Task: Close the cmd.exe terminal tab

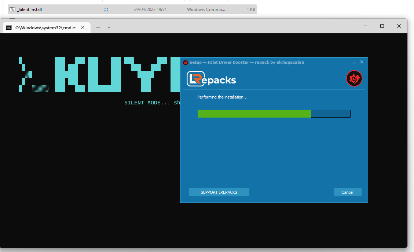Action: tap(83, 27)
